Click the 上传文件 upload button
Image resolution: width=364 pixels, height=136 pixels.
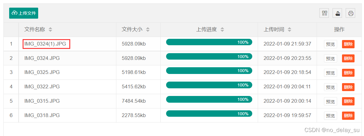[x=24, y=13]
